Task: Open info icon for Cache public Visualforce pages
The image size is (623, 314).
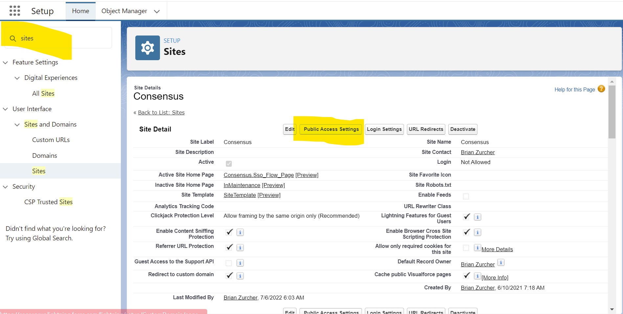Action: 478,276
